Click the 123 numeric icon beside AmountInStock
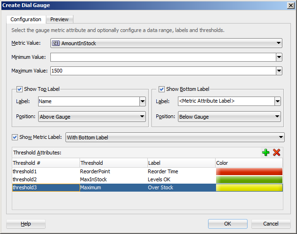Viewport: 297px width, 234px height. 56,43
